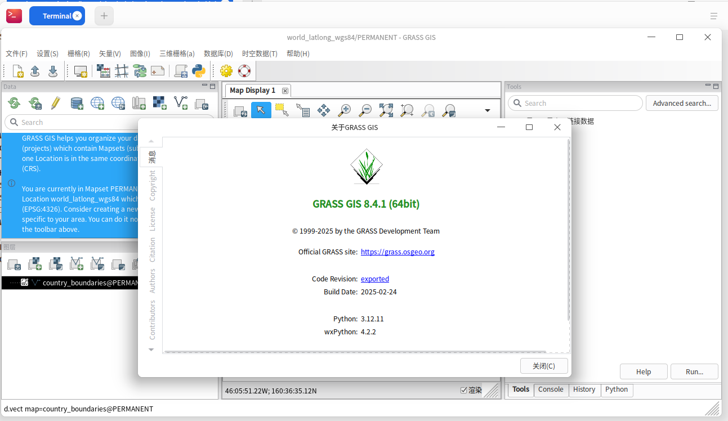The width and height of the screenshot is (728, 421).
Task: Click add raster layer icon in layers toolbar
Action: [x=35, y=263]
